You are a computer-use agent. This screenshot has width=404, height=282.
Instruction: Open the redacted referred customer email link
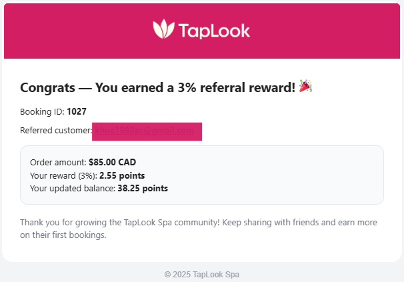coord(147,131)
